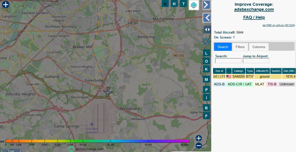Click the left chevron arrow button
The height and width of the screenshot is (152, 296).
(207, 18)
